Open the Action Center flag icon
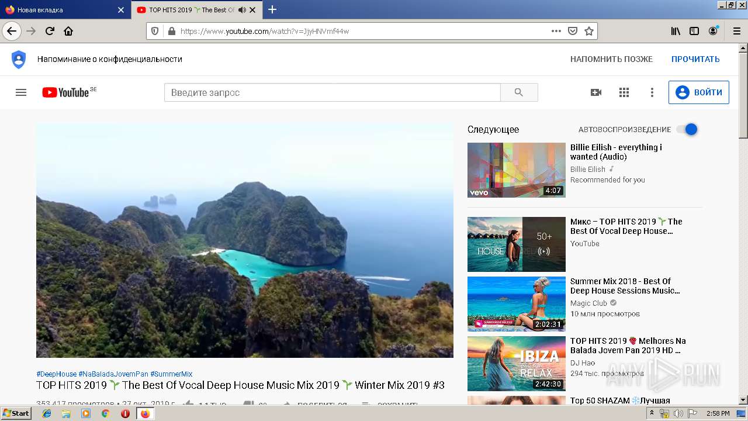748x421 pixels. coord(692,413)
